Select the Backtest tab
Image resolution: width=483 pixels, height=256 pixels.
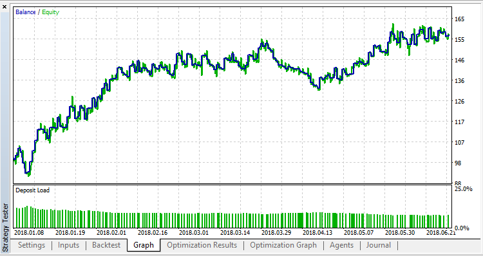pos(106,245)
